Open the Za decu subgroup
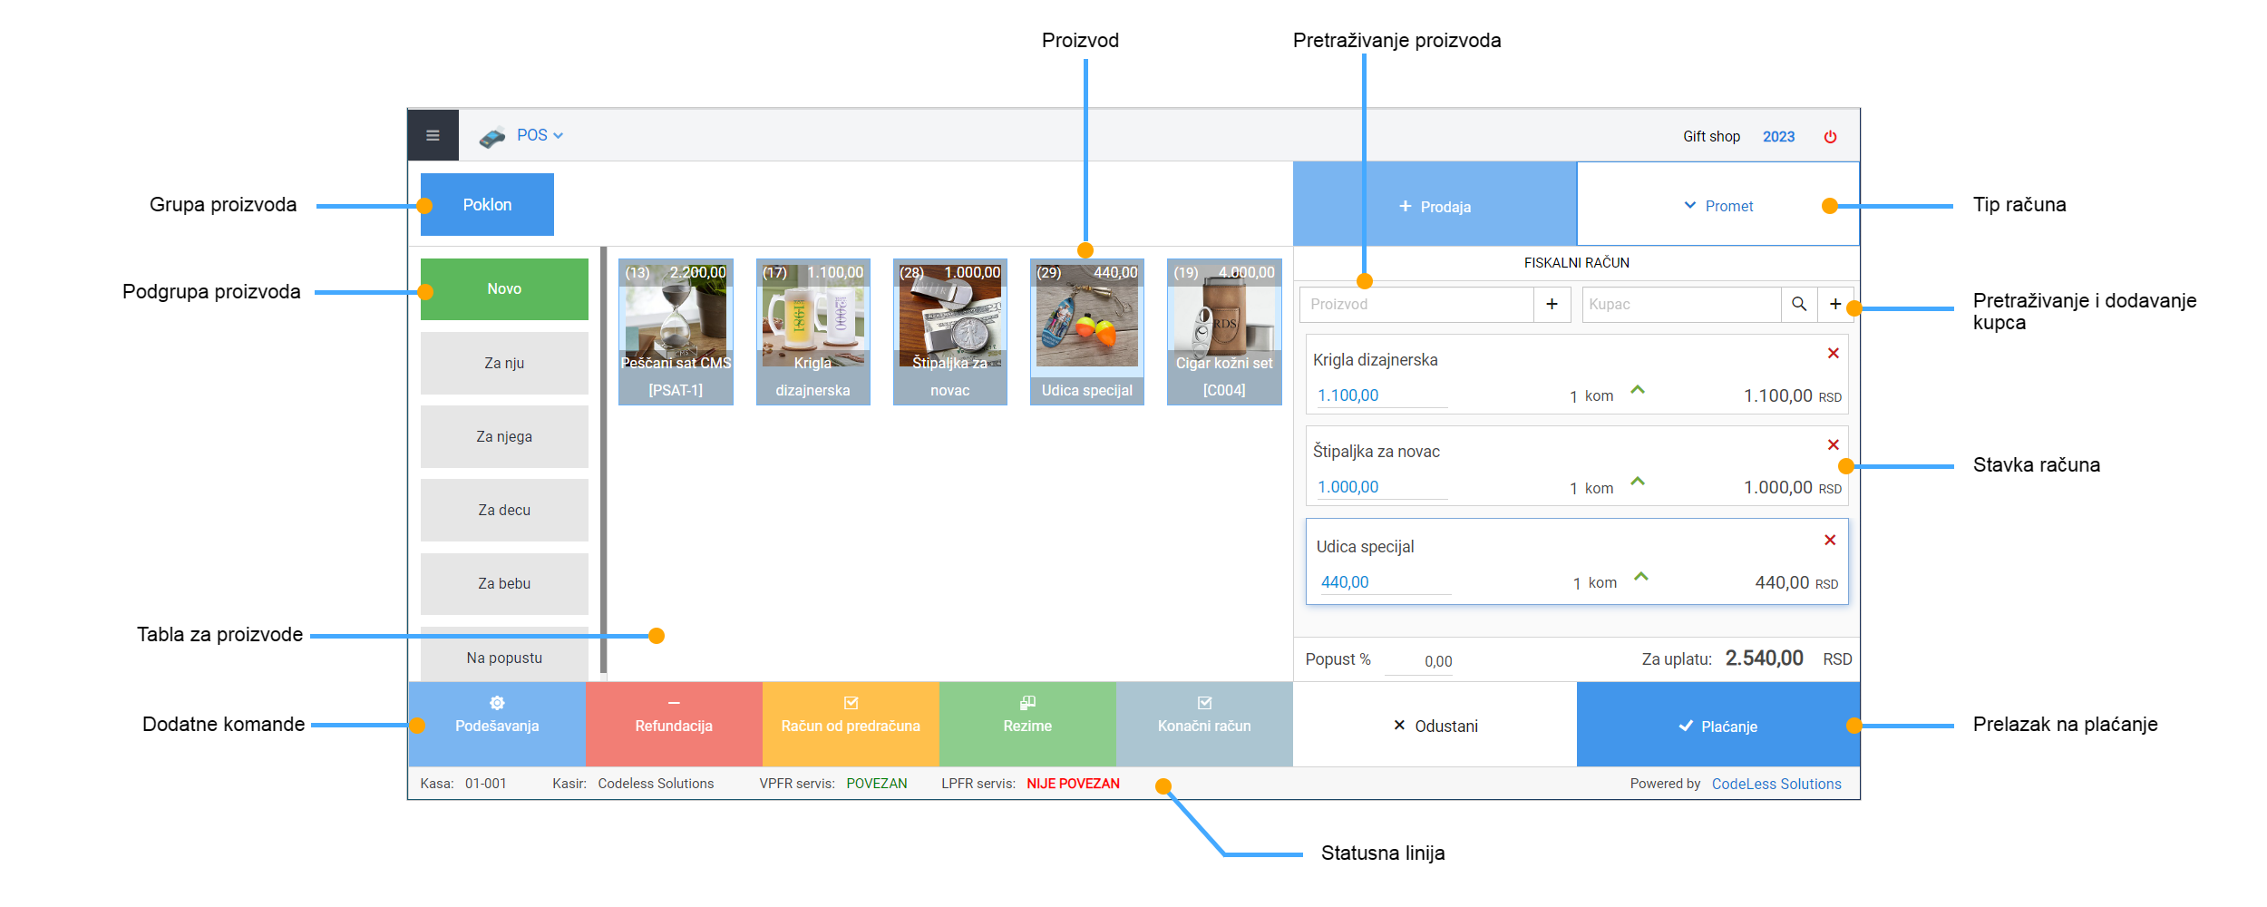2267x907 pixels. click(x=504, y=510)
